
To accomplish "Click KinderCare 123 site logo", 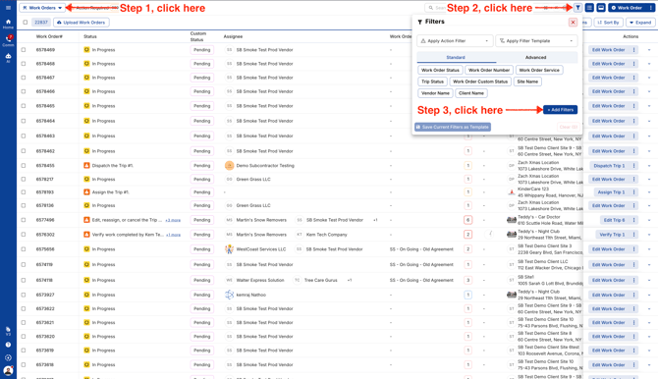I will (x=511, y=191).
